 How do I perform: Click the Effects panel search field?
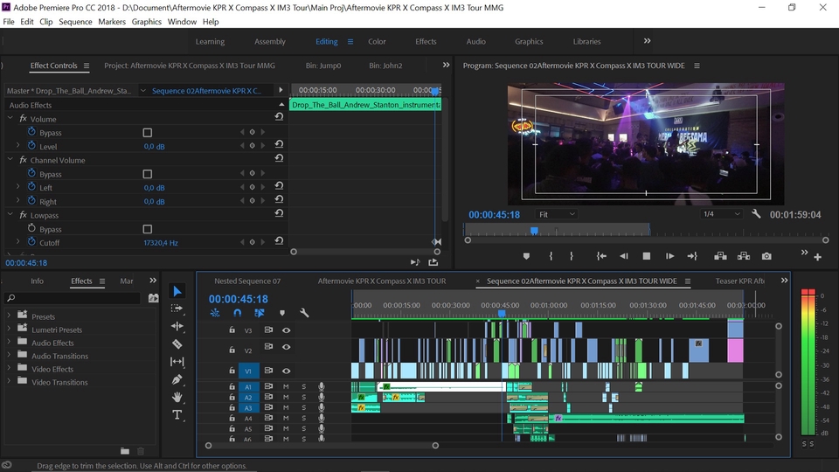[79, 298]
